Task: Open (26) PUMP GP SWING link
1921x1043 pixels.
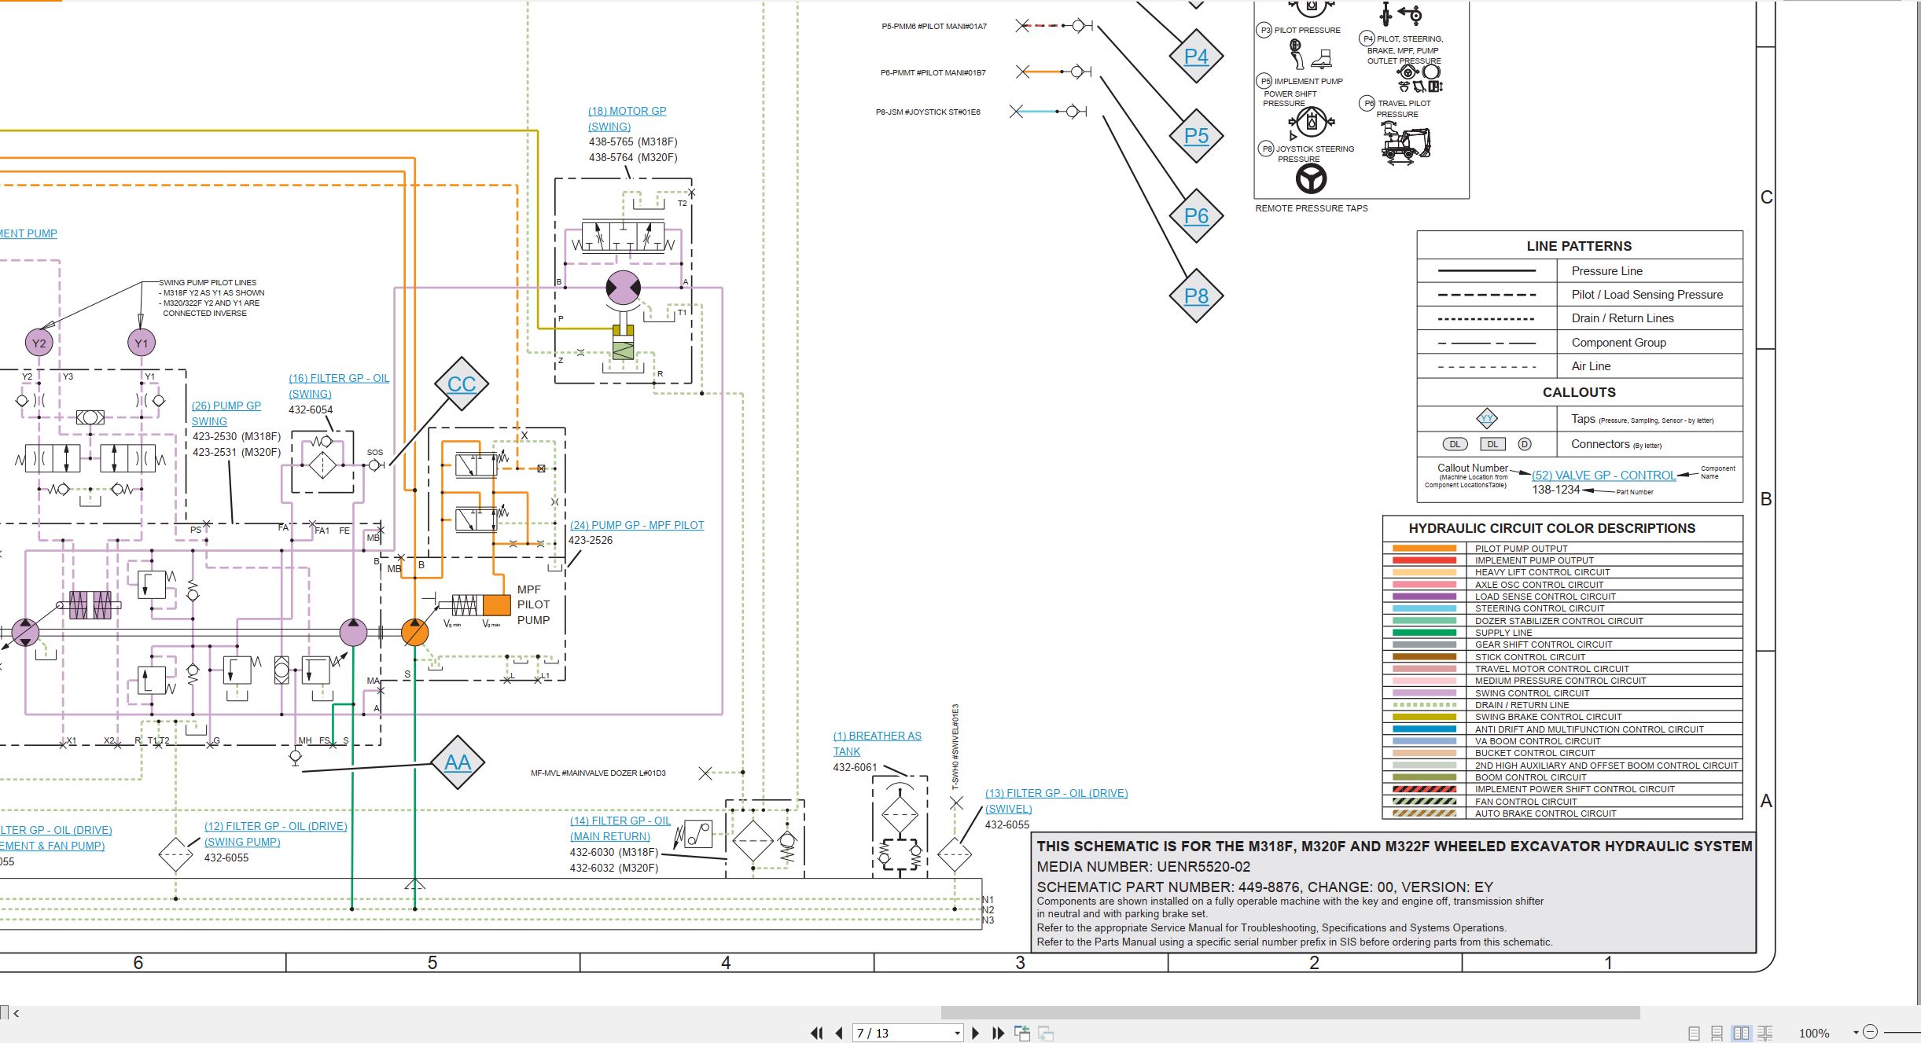Action: coord(226,413)
